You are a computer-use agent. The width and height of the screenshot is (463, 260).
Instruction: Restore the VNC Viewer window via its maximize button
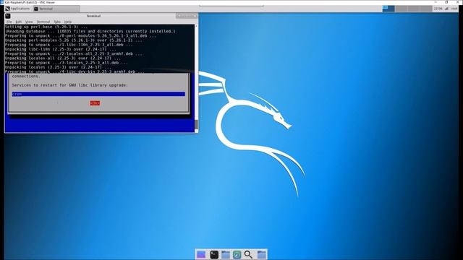point(446,2)
